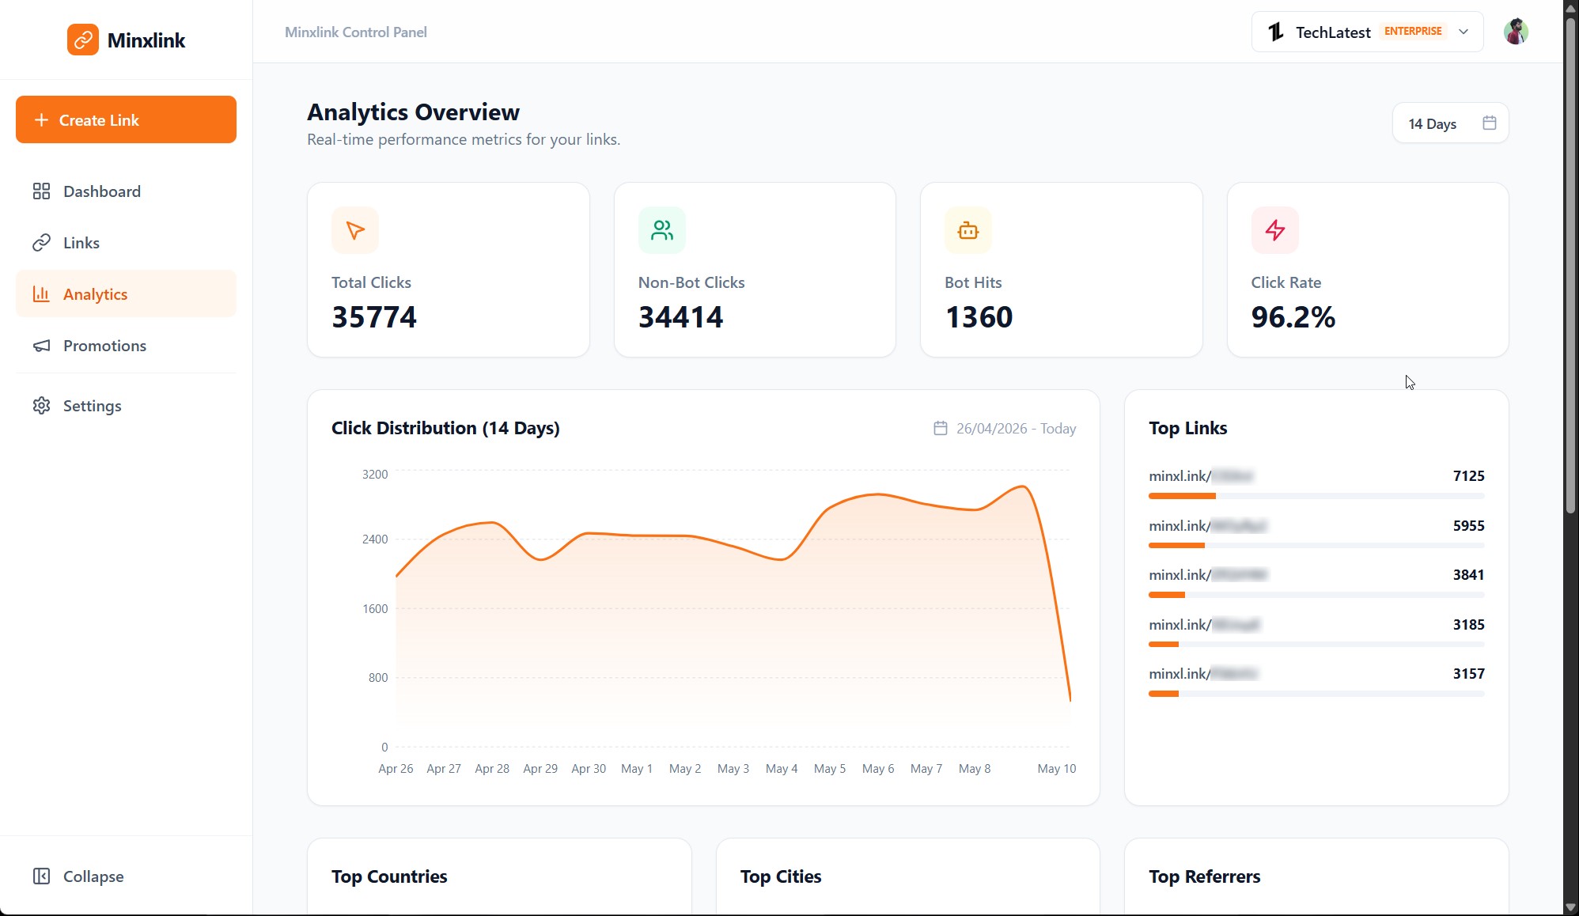The width and height of the screenshot is (1579, 916).
Task: Open the user profile avatar
Action: click(1516, 32)
